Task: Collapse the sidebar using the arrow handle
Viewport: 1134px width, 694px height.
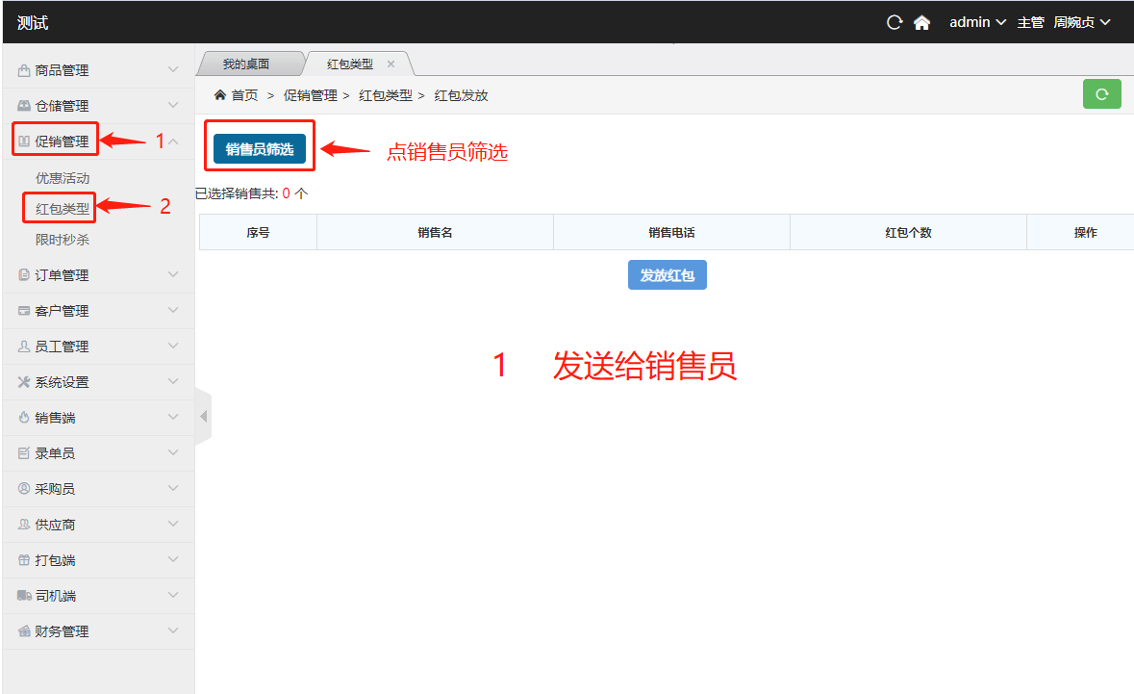Action: pos(203,417)
